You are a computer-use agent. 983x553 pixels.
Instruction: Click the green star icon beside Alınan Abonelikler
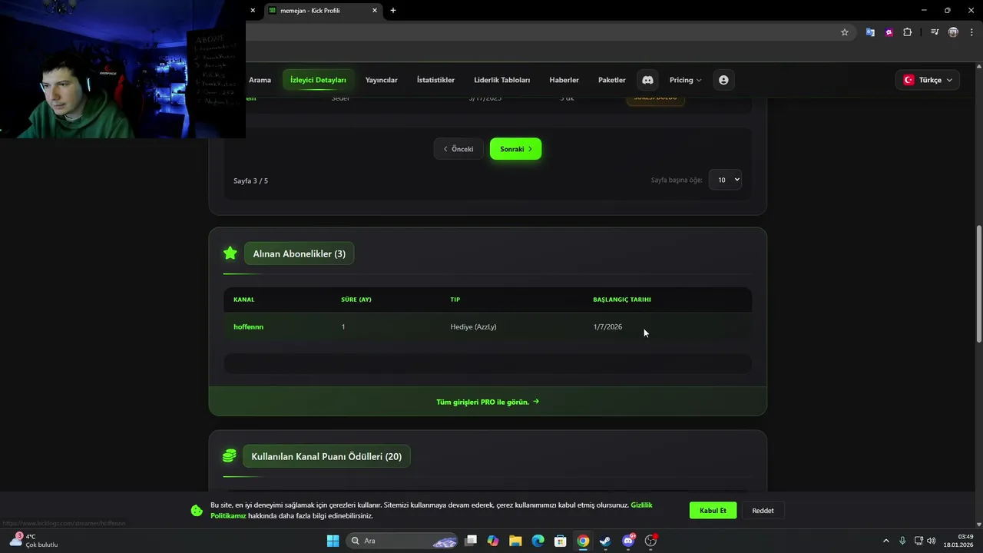(230, 253)
